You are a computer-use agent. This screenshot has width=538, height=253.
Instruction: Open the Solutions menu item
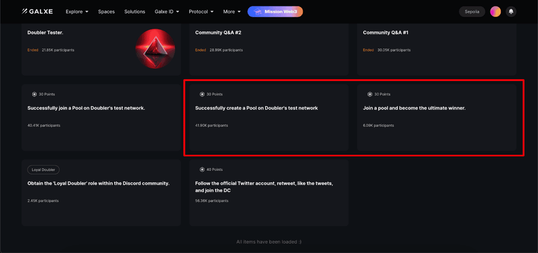[134, 12]
